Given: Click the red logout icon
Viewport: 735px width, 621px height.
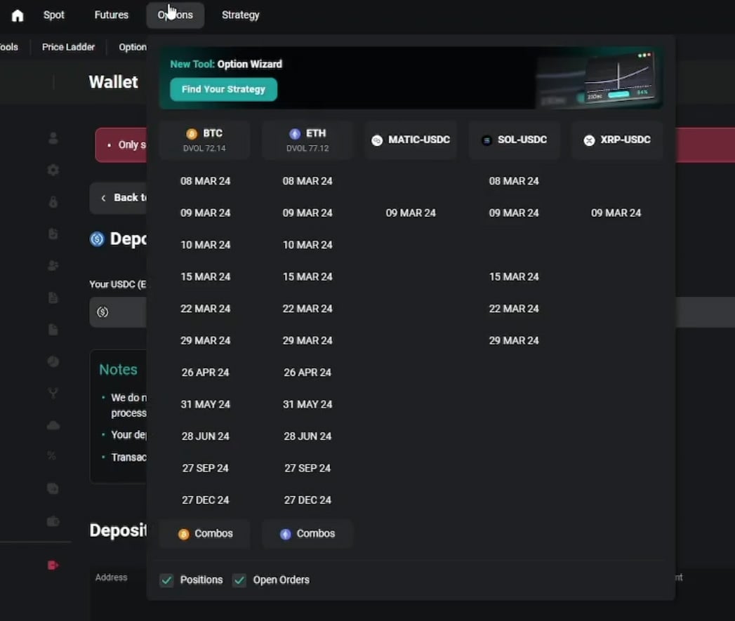Looking at the screenshot, I should tap(53, 565).
